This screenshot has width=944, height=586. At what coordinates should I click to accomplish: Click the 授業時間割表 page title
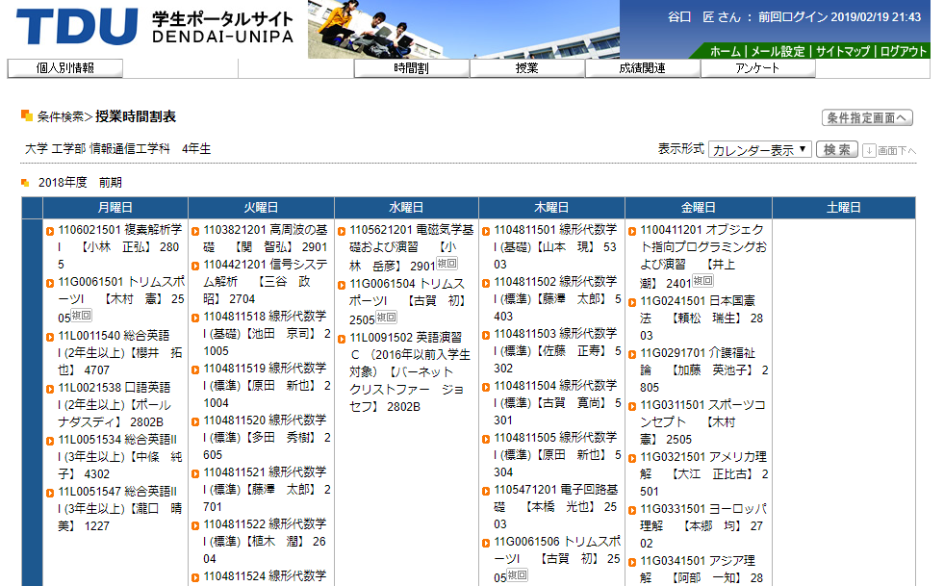pyautogui.click(x=136, y=116)
